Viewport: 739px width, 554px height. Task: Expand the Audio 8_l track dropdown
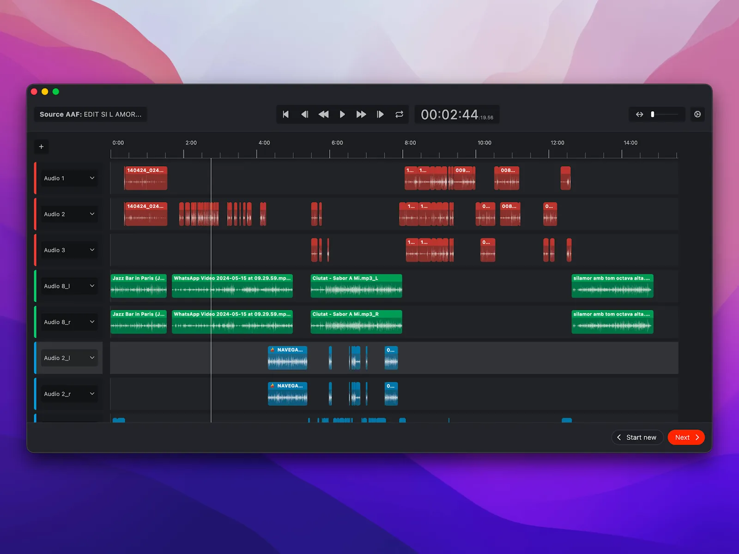[x=92, y=286]
